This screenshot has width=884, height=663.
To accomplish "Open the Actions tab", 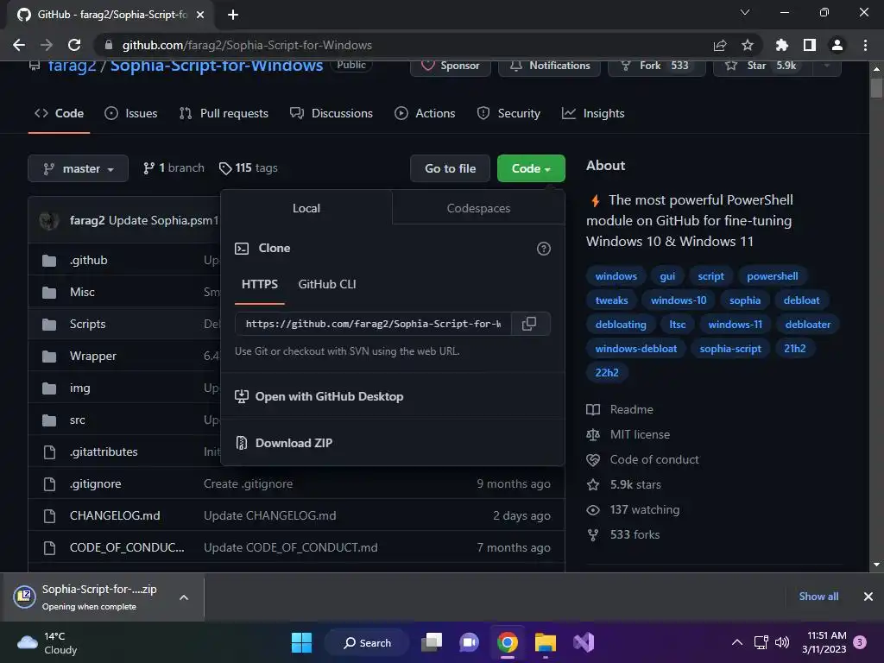I will (425, 113).
